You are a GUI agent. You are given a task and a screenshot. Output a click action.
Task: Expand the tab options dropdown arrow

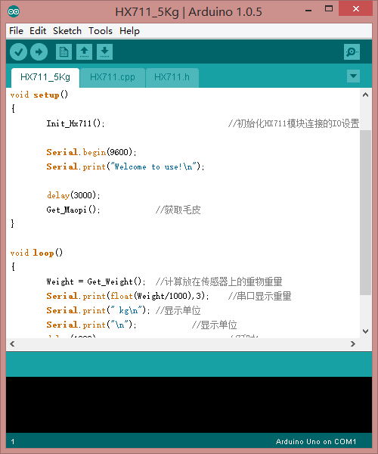pos(353,76)
